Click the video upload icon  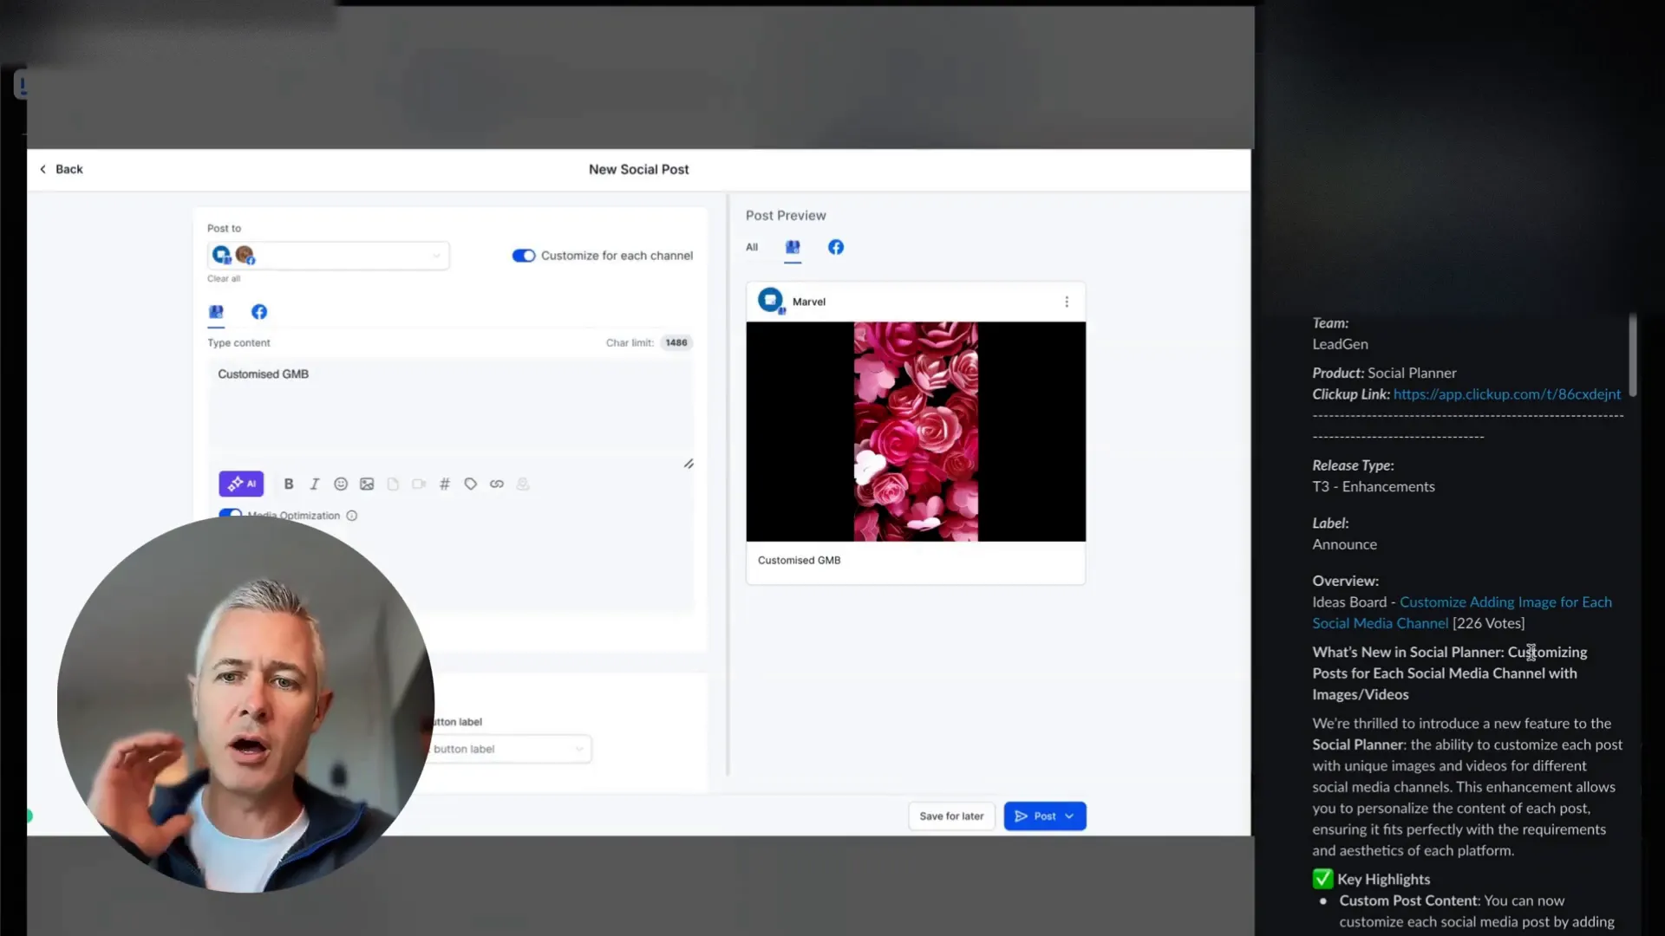pos(419,484)
